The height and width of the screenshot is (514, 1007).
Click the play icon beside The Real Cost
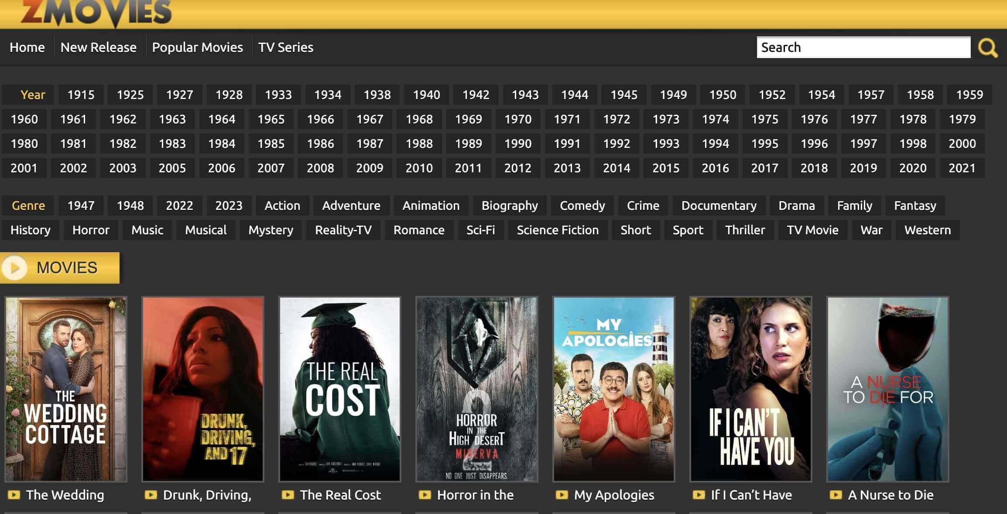pyautogui.click(x=289, y=495)
